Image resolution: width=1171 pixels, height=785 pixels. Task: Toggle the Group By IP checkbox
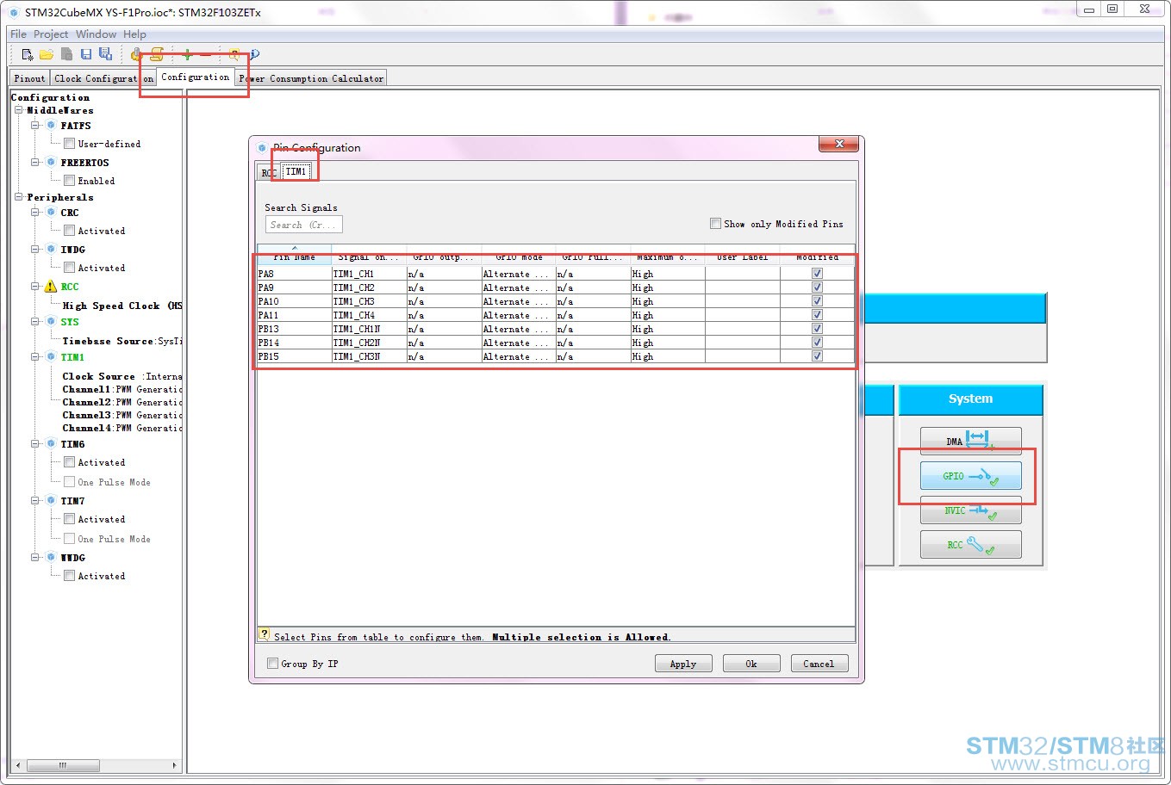272,664
